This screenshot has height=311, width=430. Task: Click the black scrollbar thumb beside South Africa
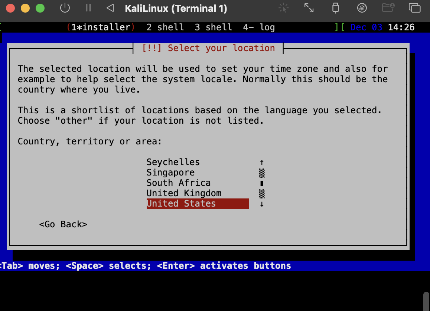(262, 183)
